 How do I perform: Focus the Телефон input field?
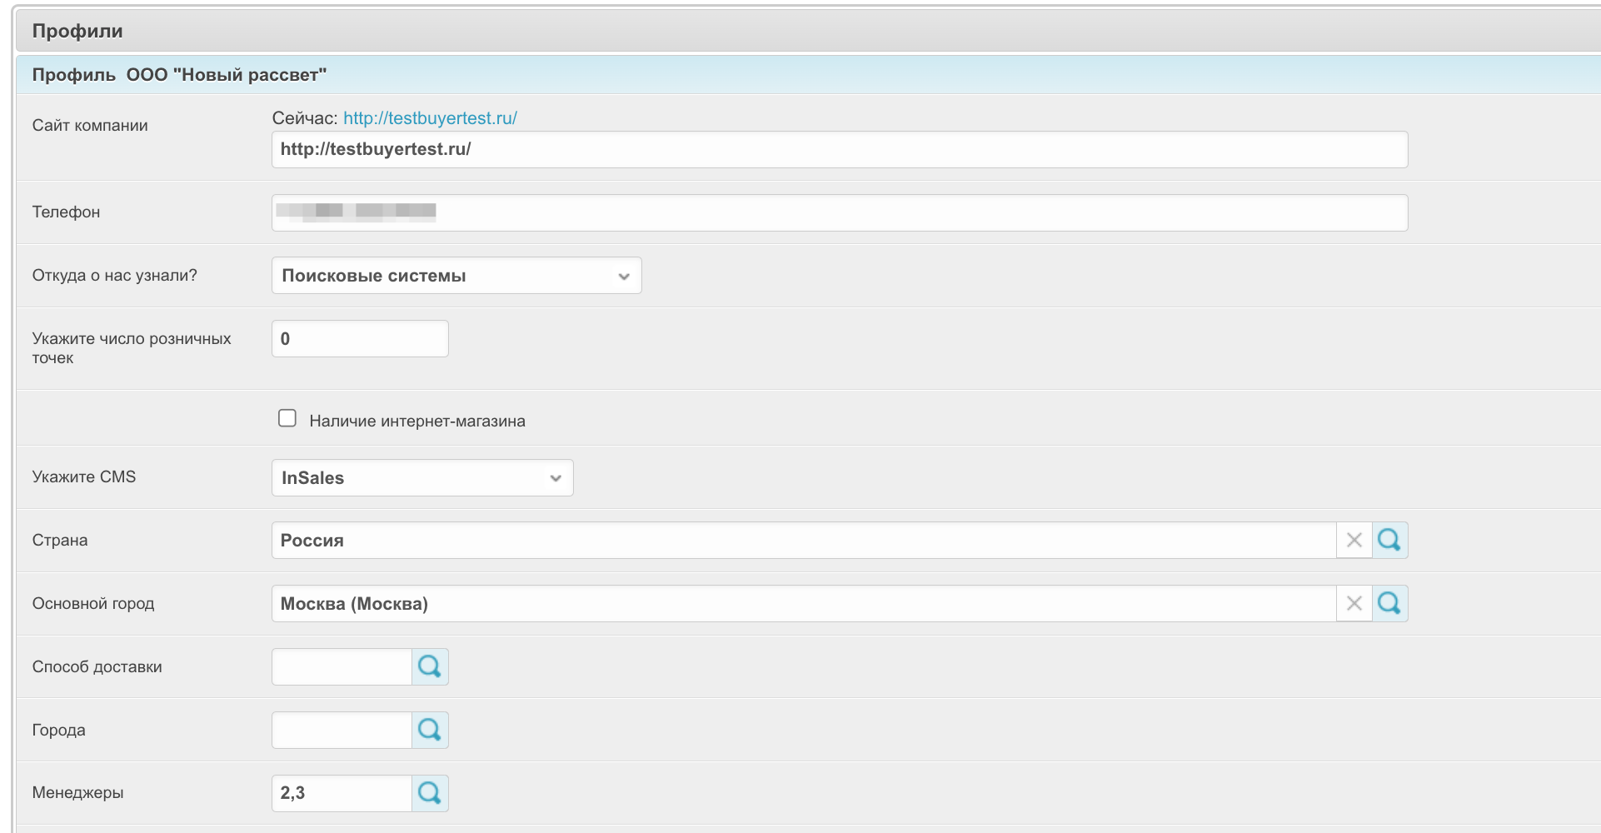839,213
